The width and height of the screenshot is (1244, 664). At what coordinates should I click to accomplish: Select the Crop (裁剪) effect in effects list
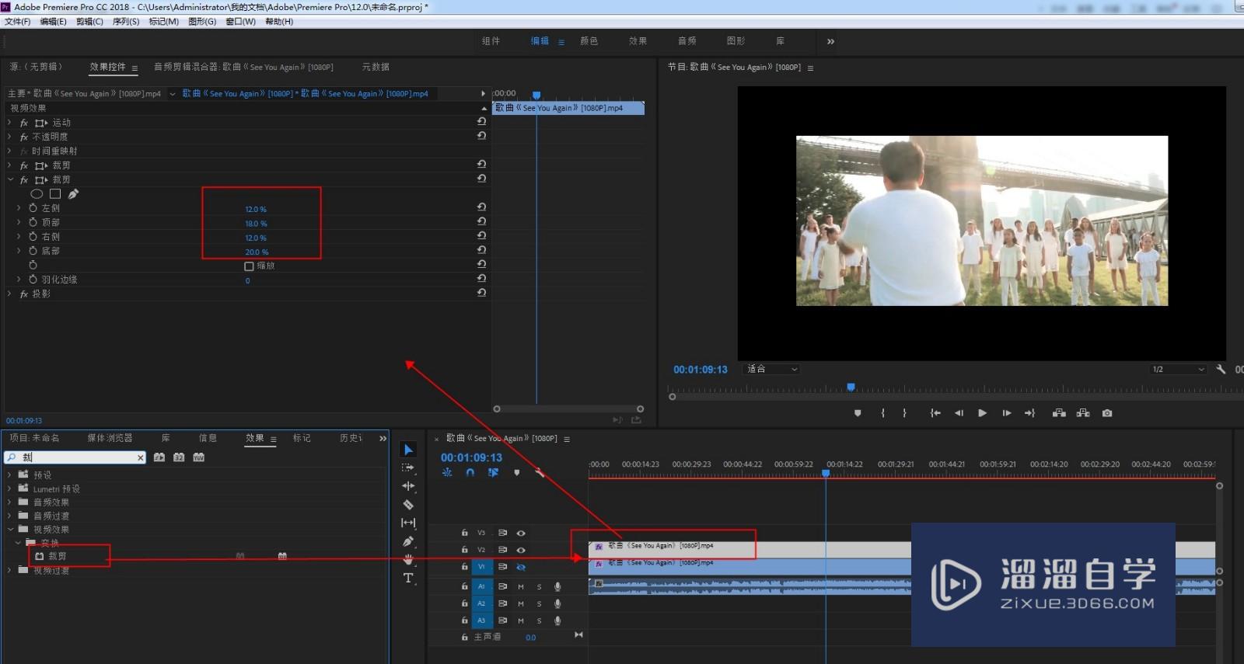(x=58, y=556)
